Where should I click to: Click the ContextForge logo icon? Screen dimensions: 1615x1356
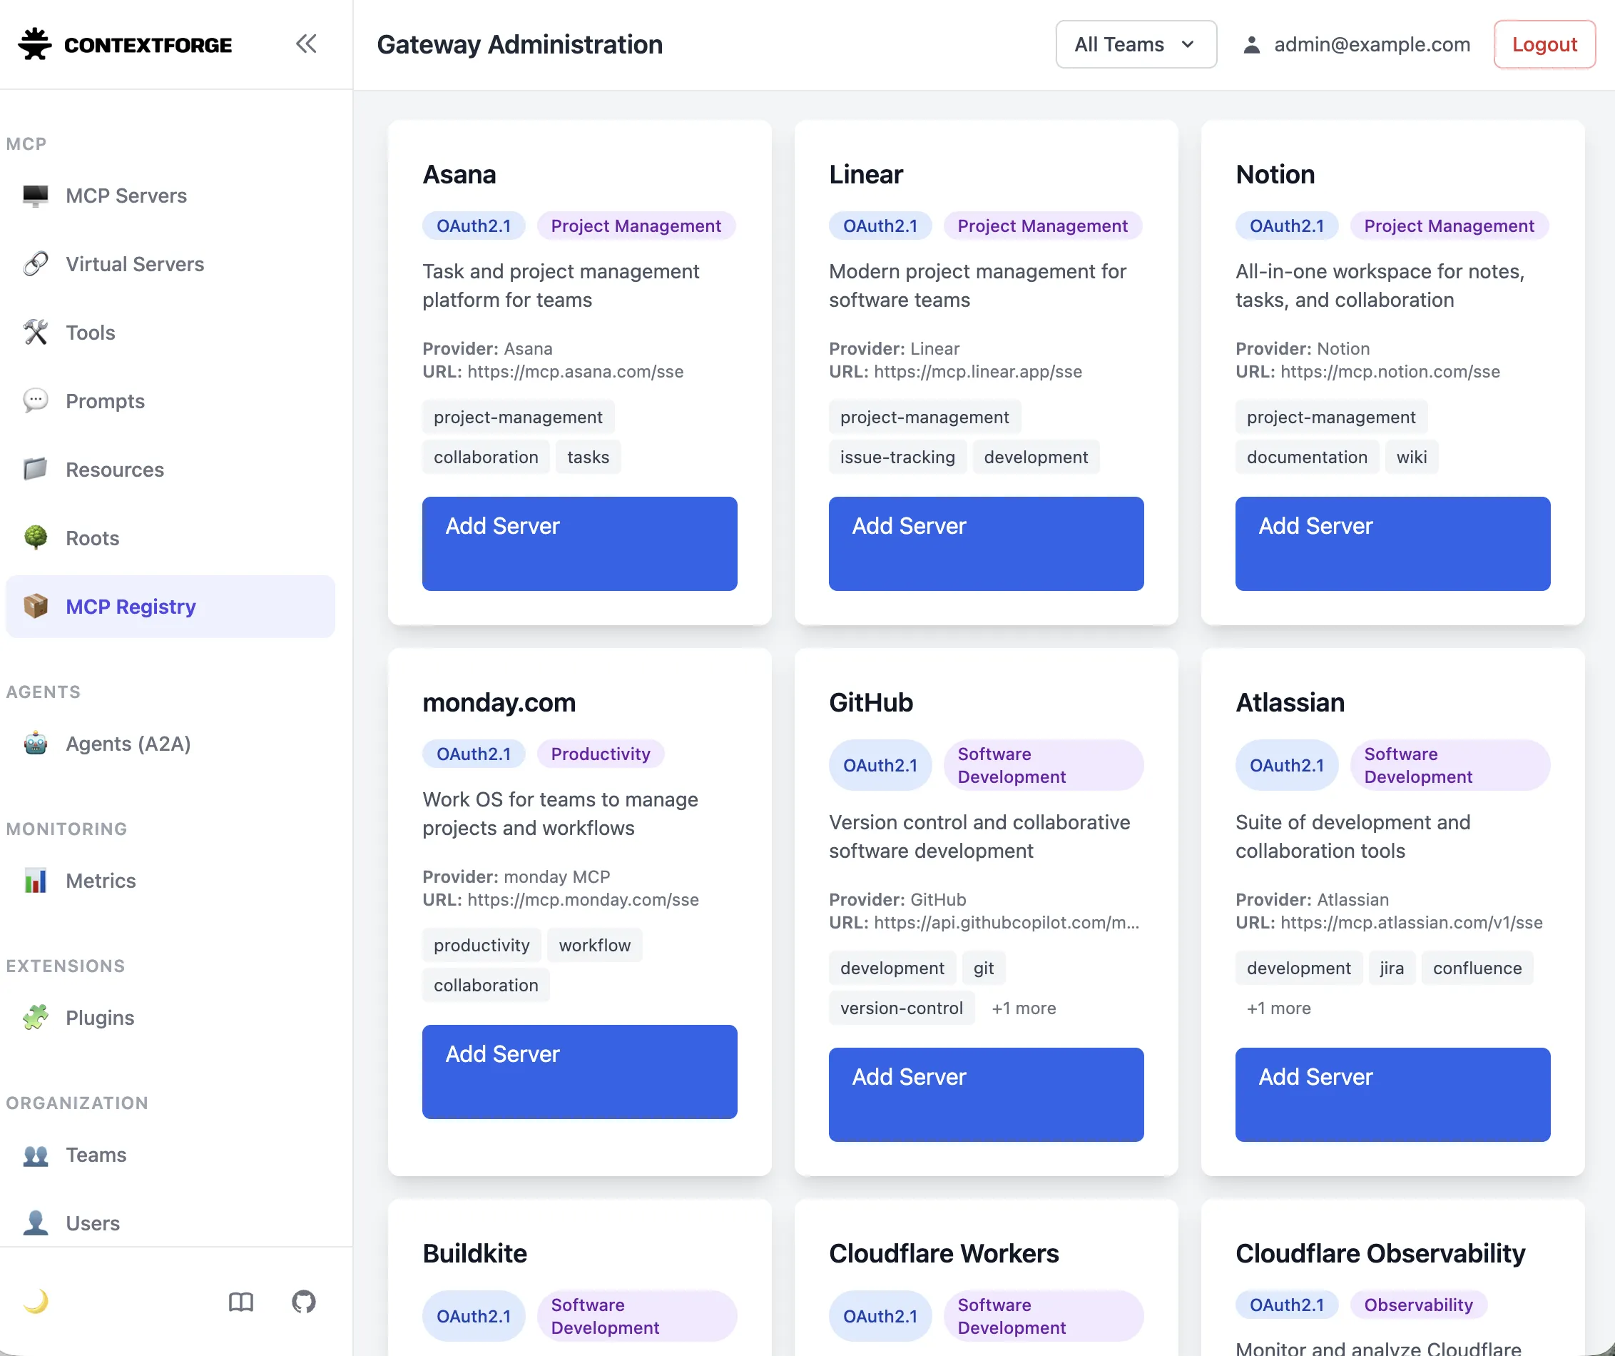tap(35, 44)
